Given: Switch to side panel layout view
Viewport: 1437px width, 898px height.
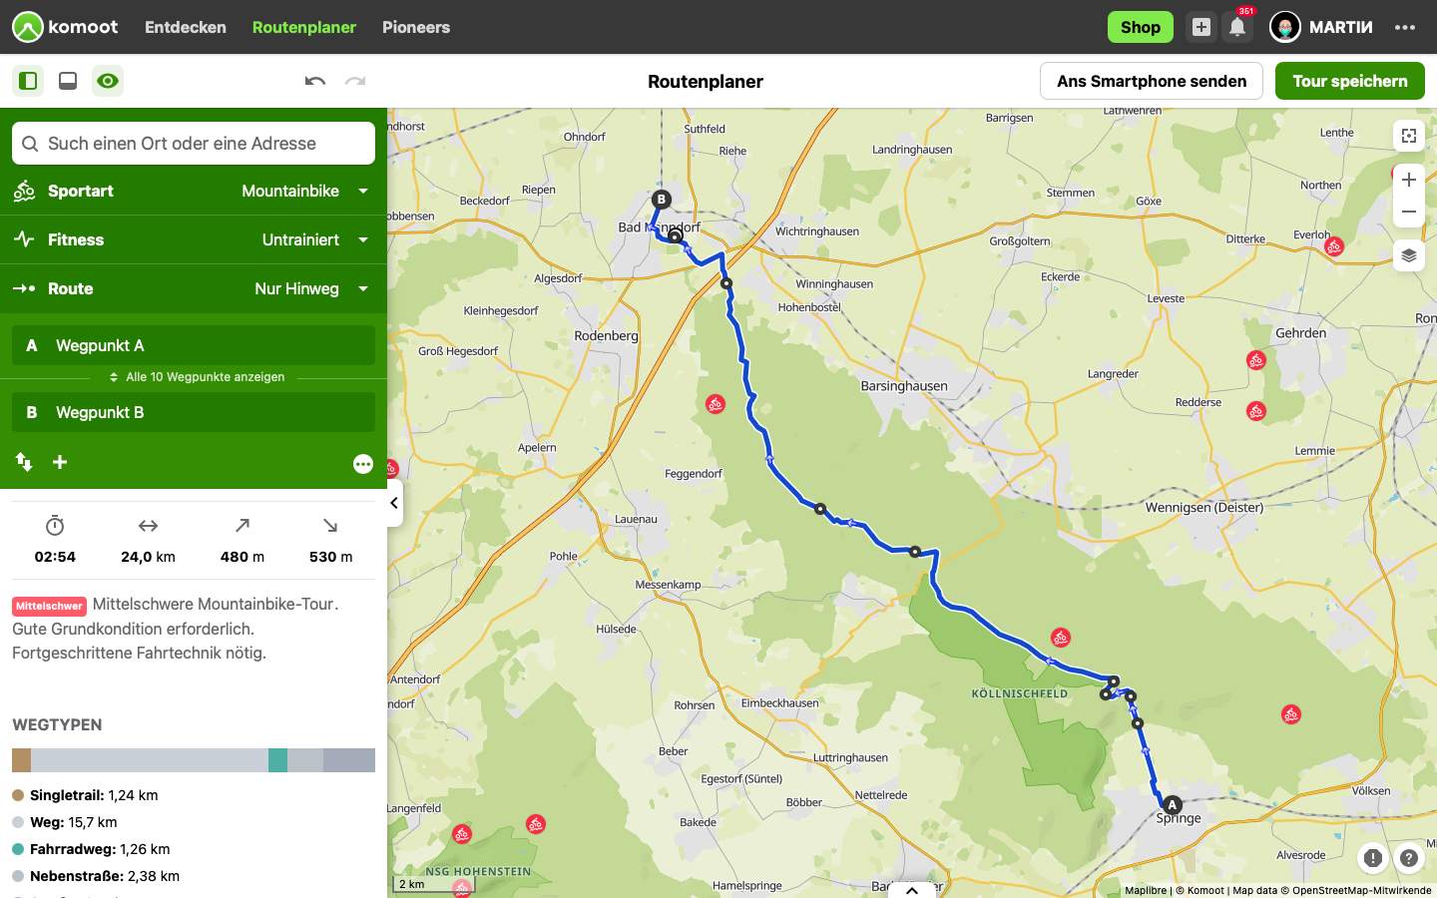Looking at the screenshot, I should click(28, 81).
